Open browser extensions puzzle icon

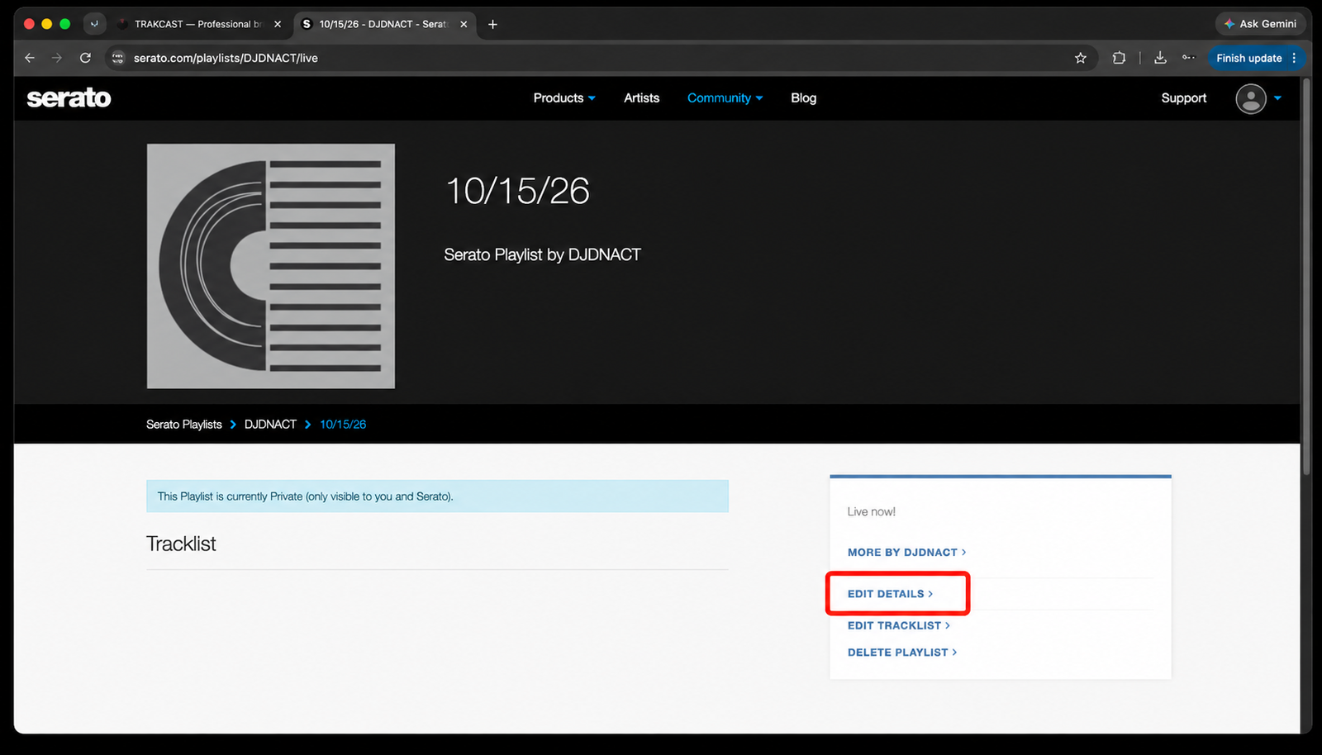[x=1119, y=58]
